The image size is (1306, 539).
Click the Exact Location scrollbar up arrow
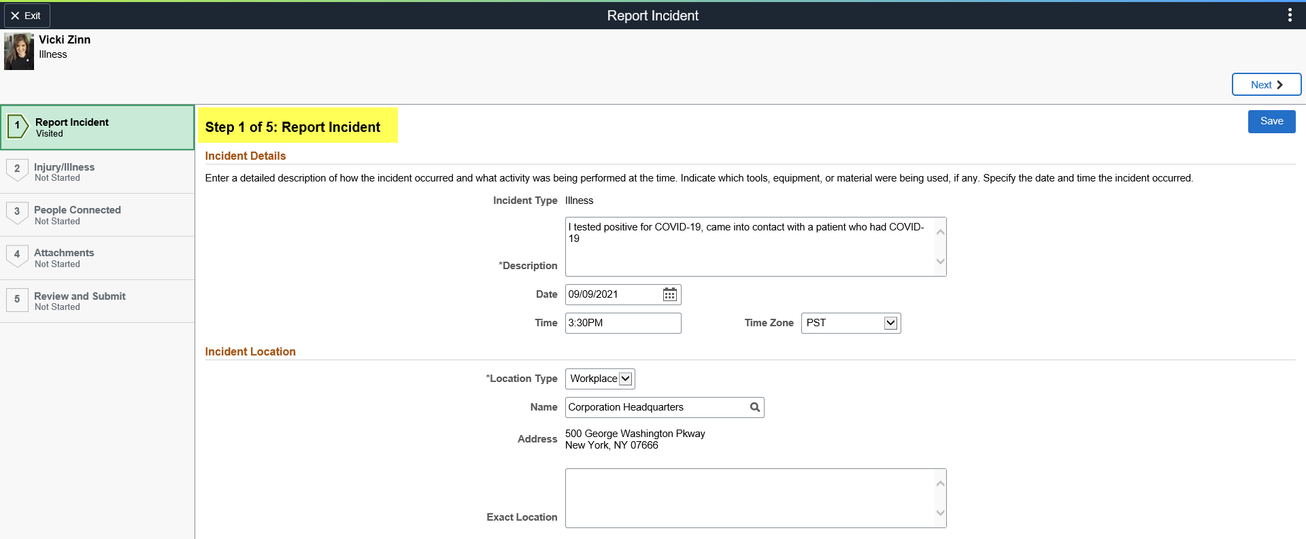tap(940, 483)
